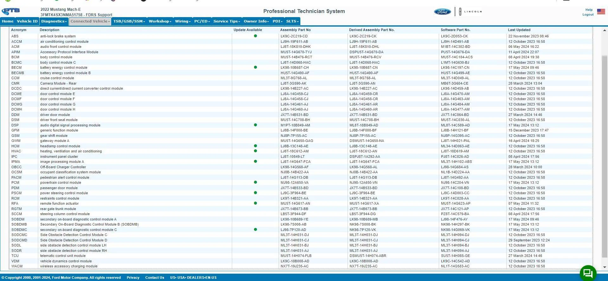Select 'powertrain control module' description
Viewport: 608px width, 281px height.
(x=61, y=182)
